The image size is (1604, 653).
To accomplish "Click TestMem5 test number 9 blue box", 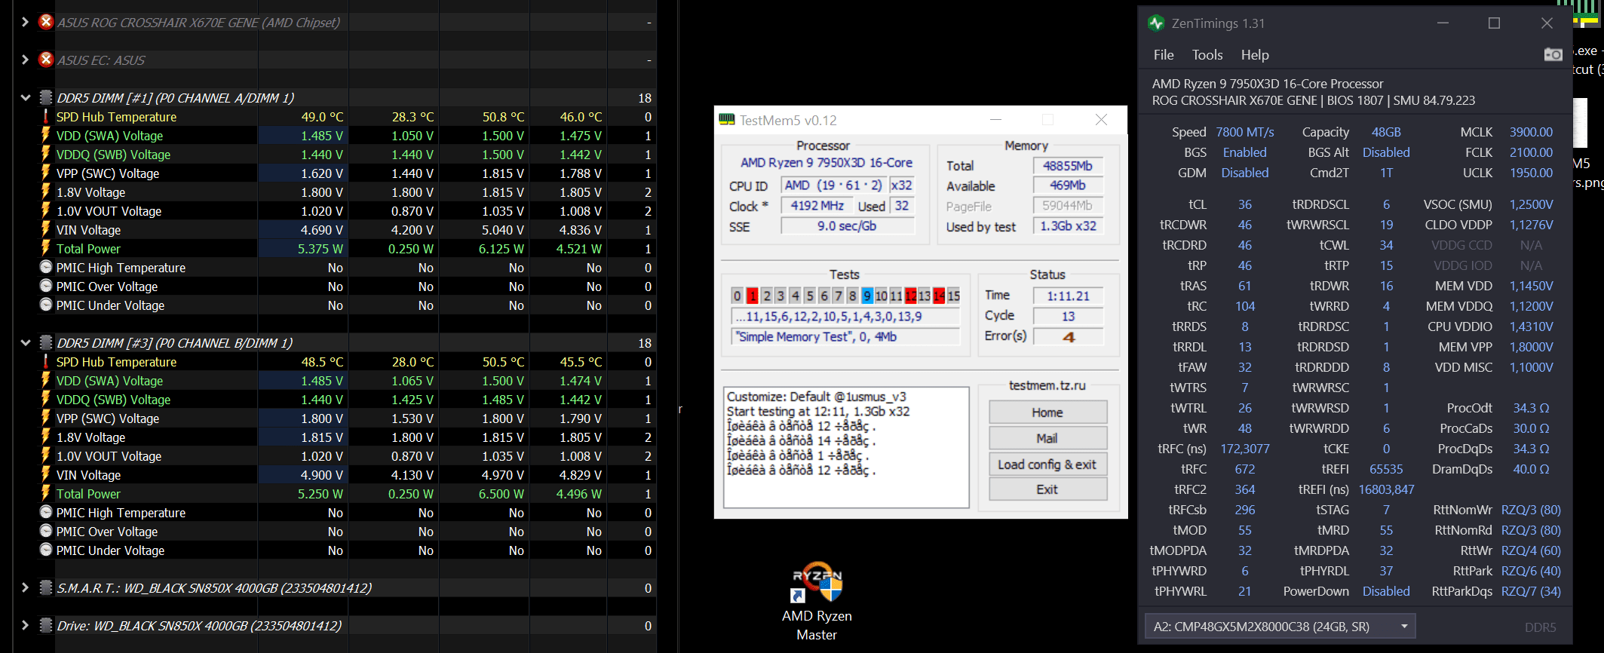I will [x=866, y=296].
